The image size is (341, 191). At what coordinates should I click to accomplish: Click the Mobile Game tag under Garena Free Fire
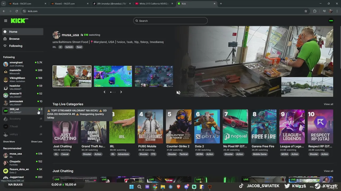point(260,154)
